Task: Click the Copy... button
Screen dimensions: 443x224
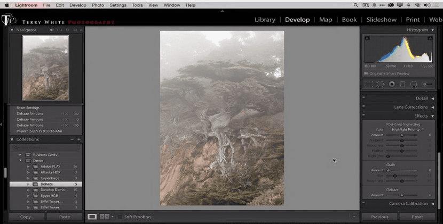Action: 27,217
